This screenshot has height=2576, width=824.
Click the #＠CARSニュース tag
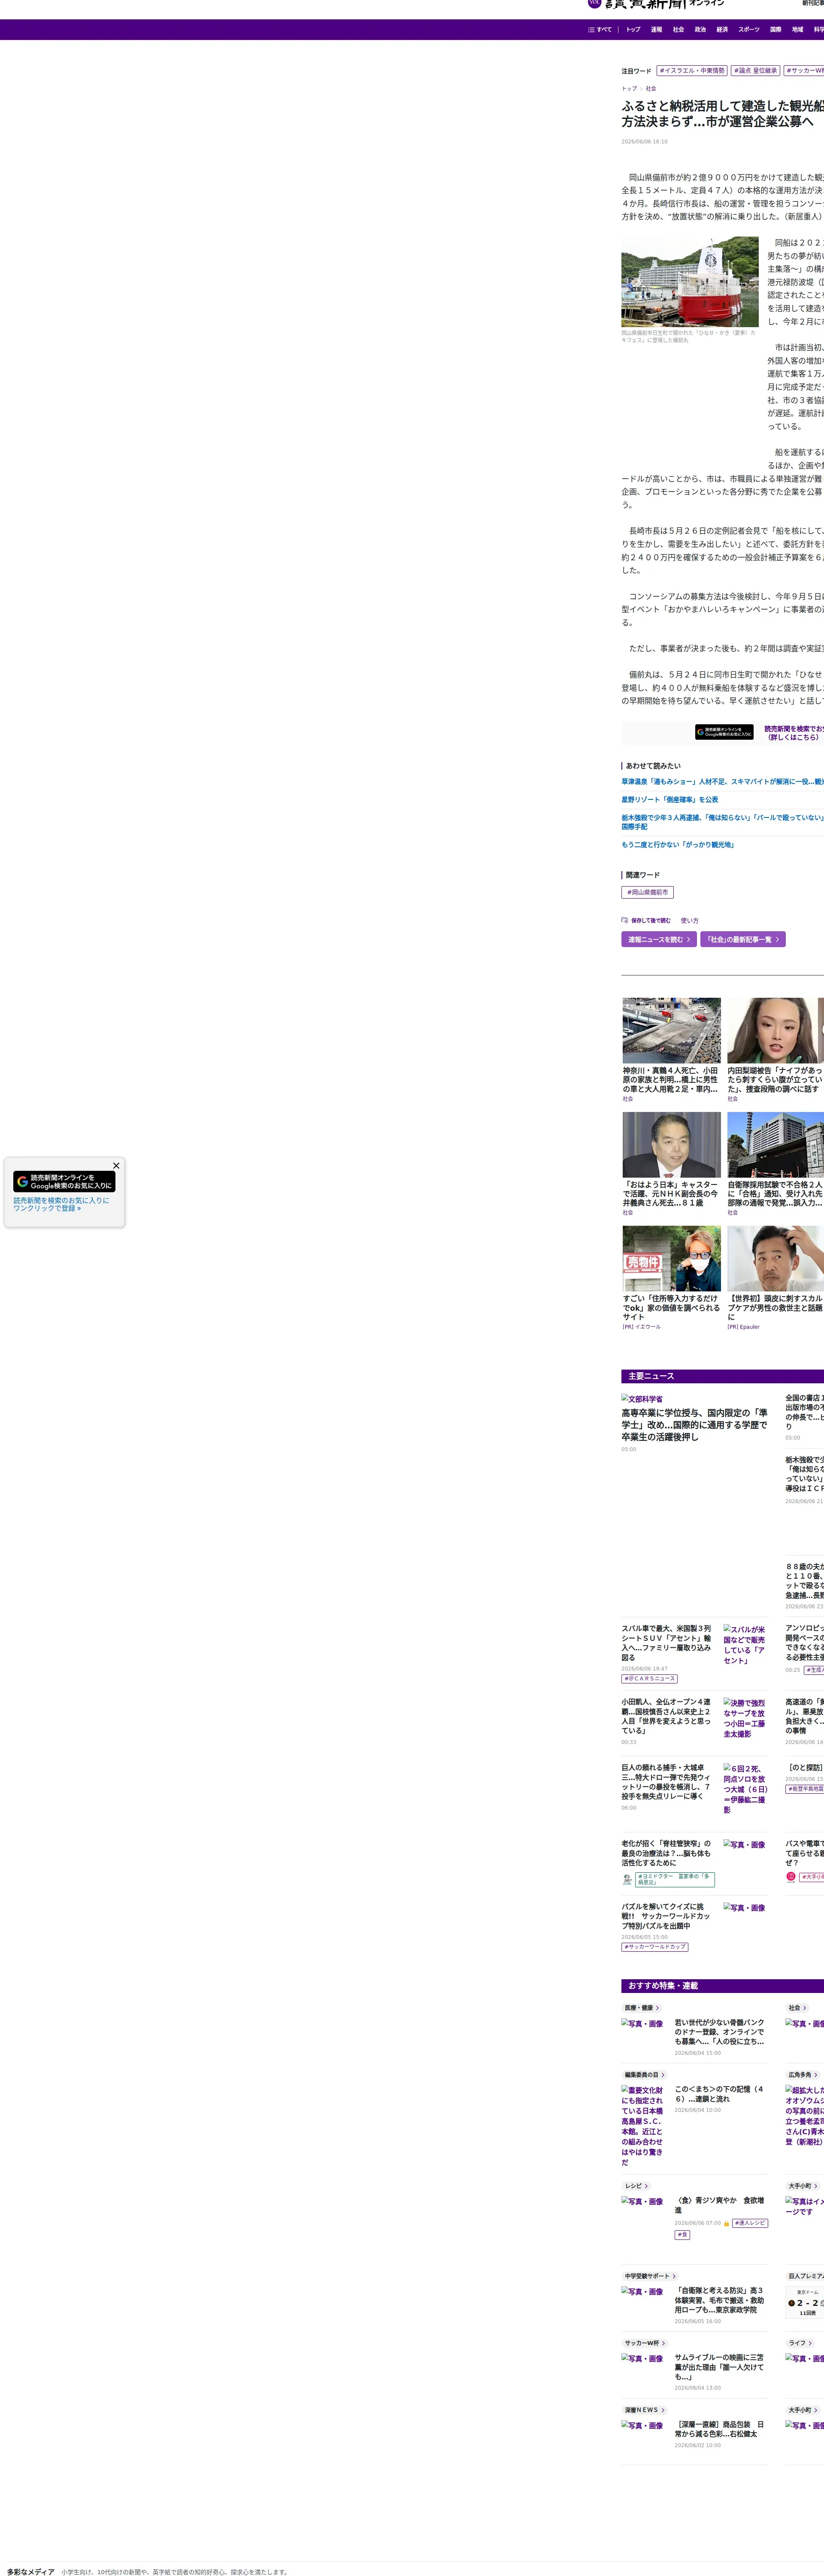pos(650,1679)
